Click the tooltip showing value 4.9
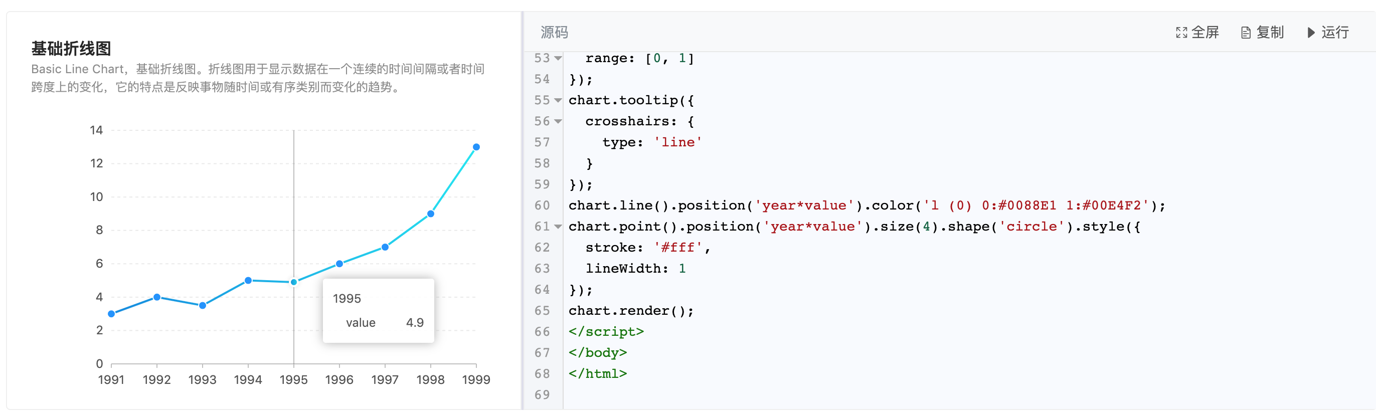 (x=378, y=310)
